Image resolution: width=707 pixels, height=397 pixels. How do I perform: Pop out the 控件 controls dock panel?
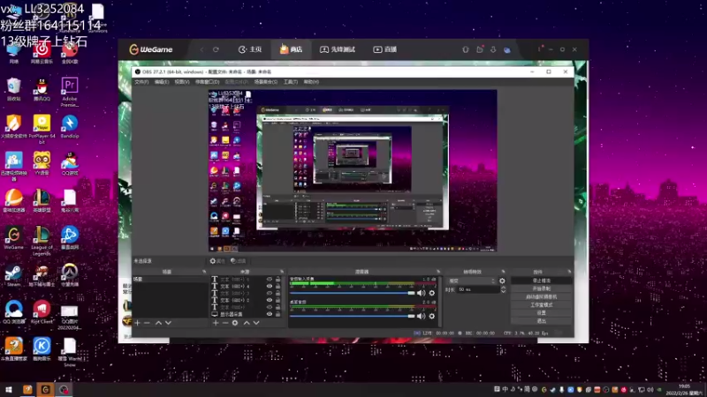[x=569, y=272]
